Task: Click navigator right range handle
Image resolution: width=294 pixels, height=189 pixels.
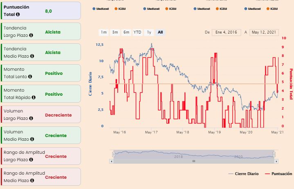Action: click(274, 154)
